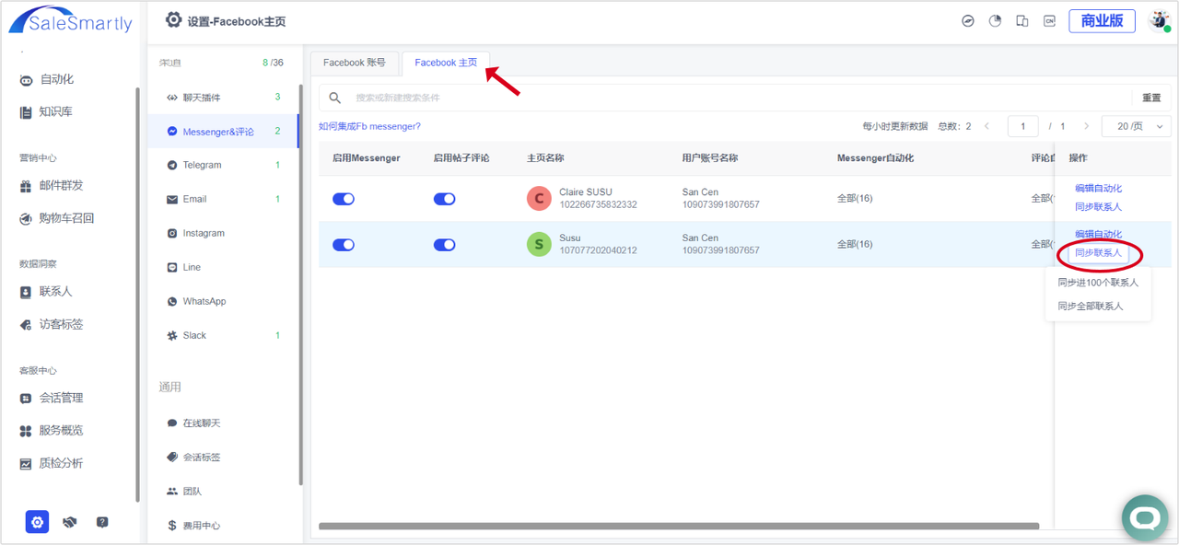
Task: Open Telegram channel in settings list
Action: (x=202, y=165)
